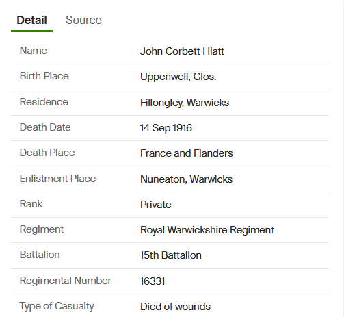
Task: Click the Death Date 14 Sep 1916
Action: 166,128
